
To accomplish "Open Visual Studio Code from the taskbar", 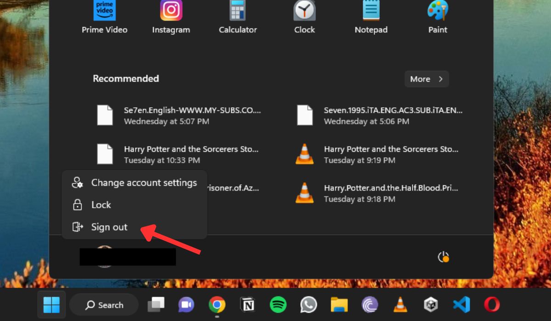I will click(461, 304).
